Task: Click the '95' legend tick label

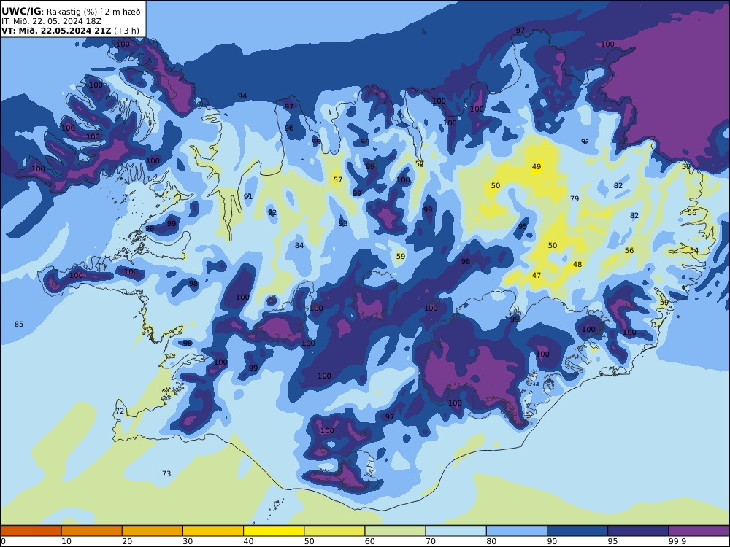Action: tap(612, 541)
